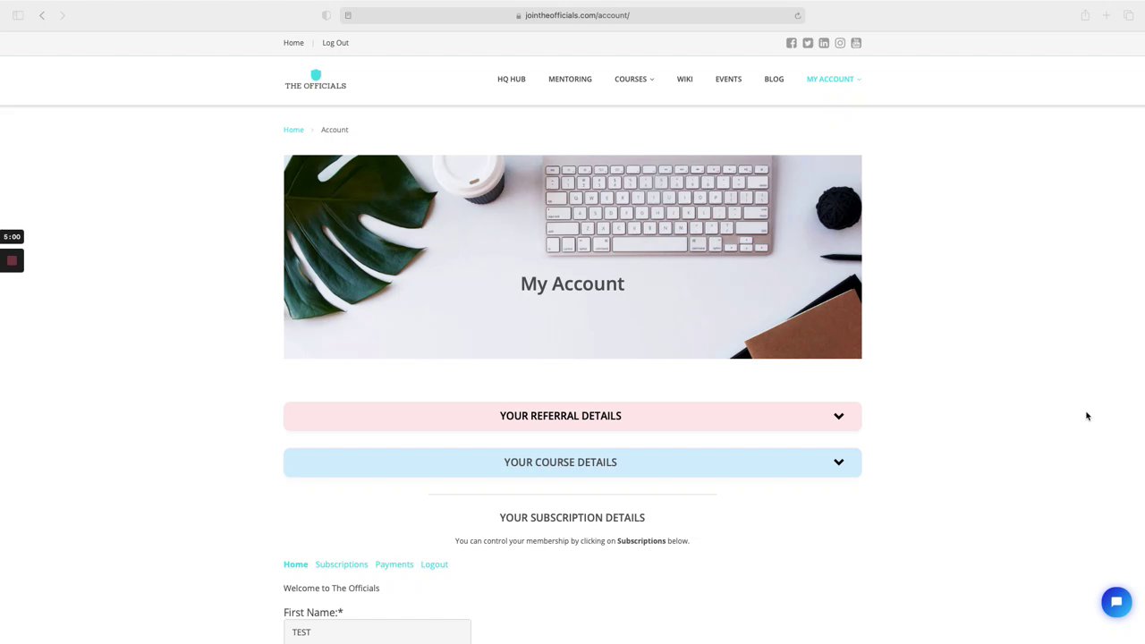The image size is (1145, 644).
Task: Stop the screen recording with red button
Action: (12, 261)
